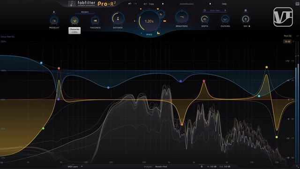This screenshot has height=169, width=300.
Task: Click the MIDI Learn button
Action: tap(73, 167)
